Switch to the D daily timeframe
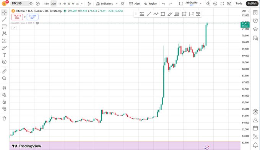Viewport: 260px width, 150px height. (x=69, y=3)
